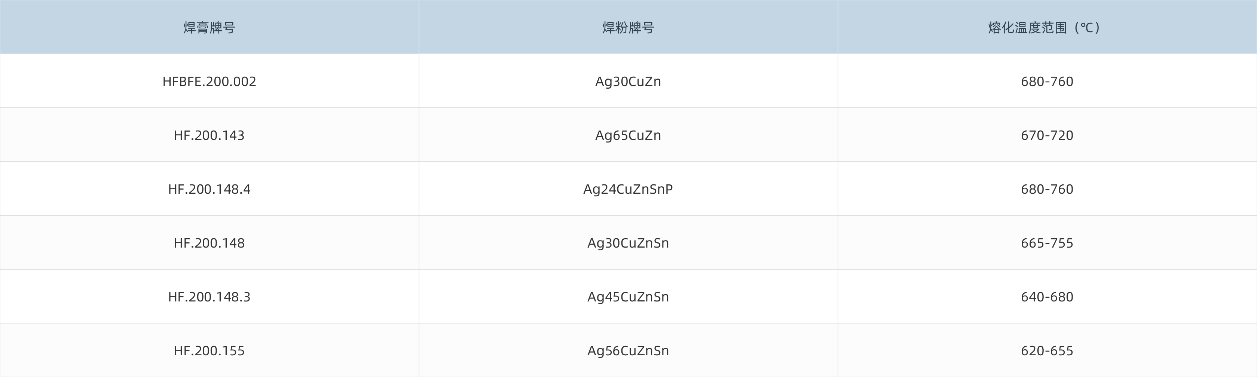Click the HF.200.148.3 cell
The image size is (1257, 377).
[209, 297]
